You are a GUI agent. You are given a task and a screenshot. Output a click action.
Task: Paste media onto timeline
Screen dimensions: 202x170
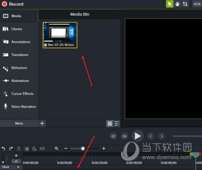[34, 149]
